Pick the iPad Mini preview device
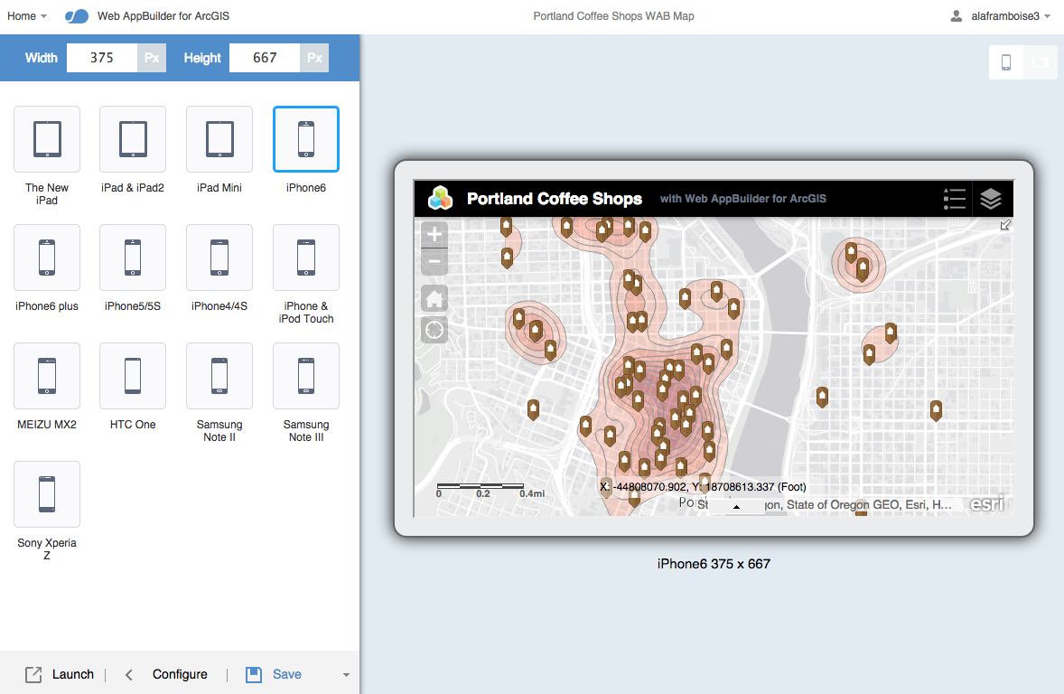The image size is (1064, 694). [x=219, y=139]
